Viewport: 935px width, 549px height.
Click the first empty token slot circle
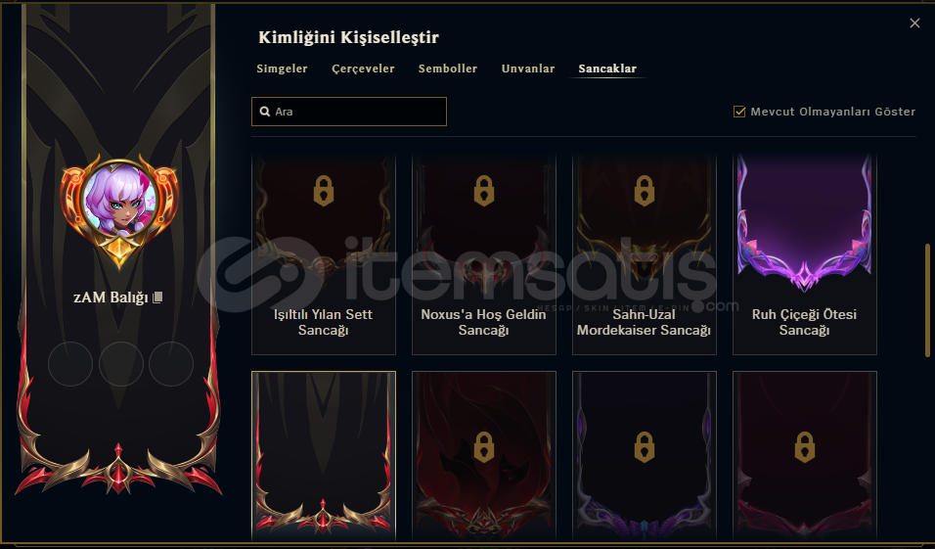[70, 364]
